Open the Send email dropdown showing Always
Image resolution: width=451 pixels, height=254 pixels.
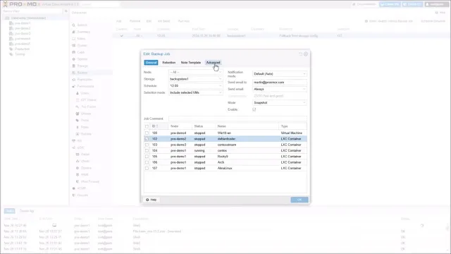click(x=280, y=90)
